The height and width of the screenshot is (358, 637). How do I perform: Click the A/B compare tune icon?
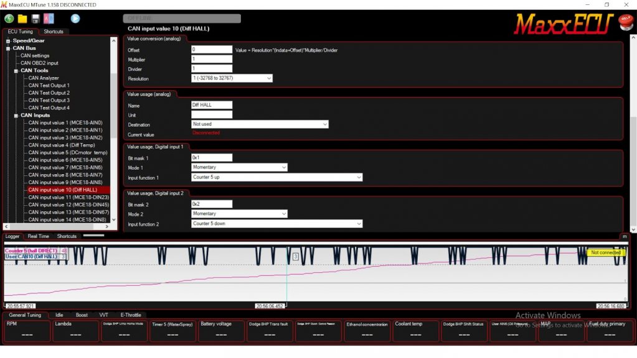click(49, 19)
